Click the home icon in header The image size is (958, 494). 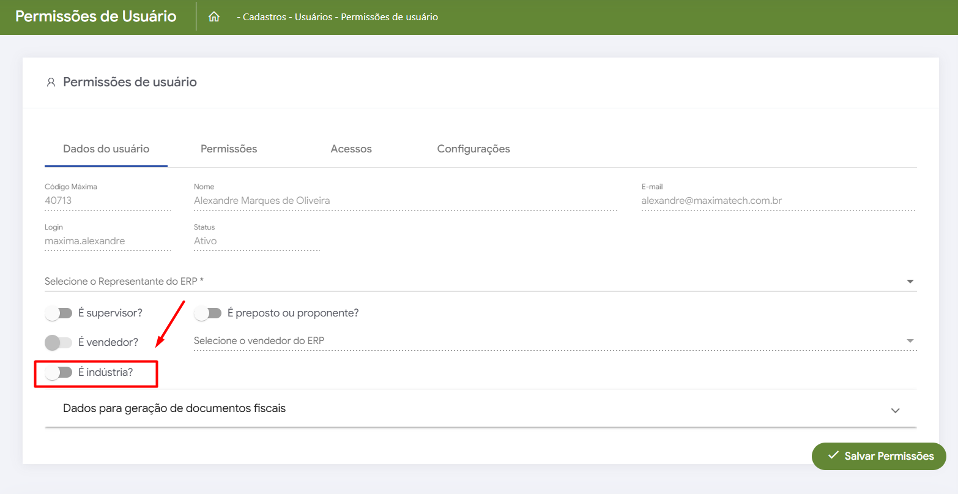click(214, 17)
